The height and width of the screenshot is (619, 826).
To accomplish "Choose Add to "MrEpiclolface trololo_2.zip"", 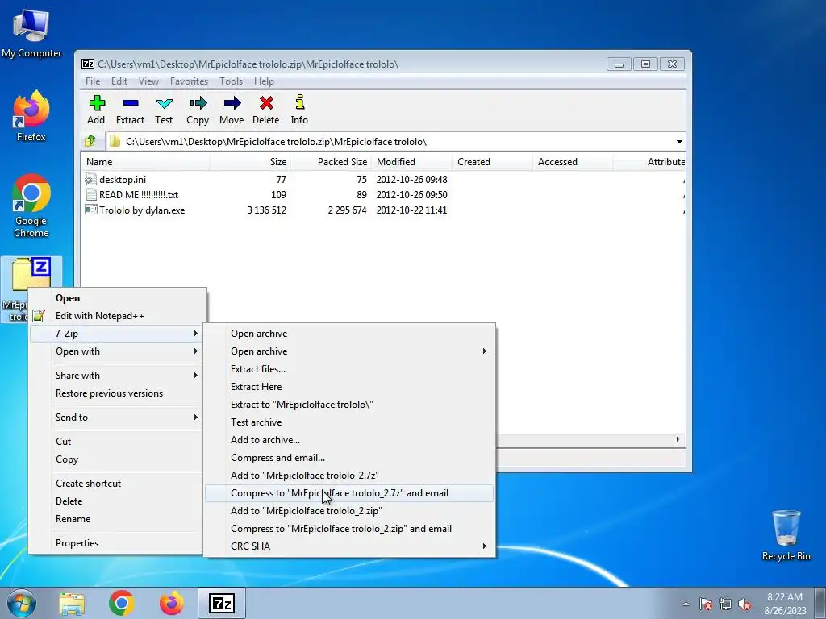I will (349, 511).
